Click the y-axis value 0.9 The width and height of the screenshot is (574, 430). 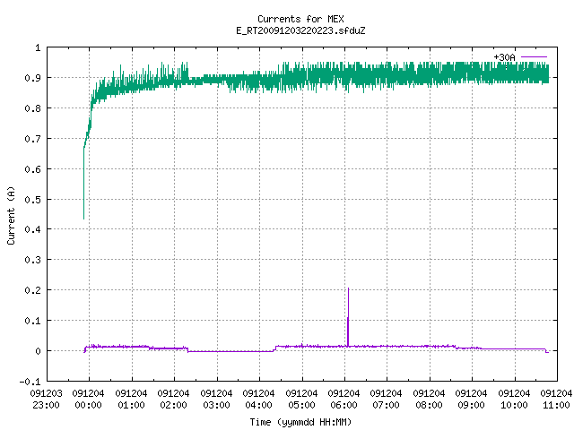point(32,78)
